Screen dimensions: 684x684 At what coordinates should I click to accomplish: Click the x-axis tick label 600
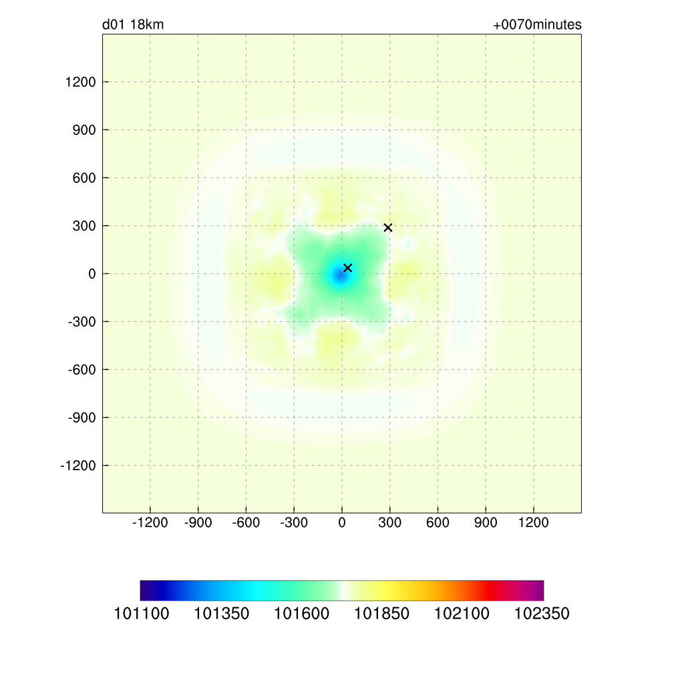[x=438, y=522]
